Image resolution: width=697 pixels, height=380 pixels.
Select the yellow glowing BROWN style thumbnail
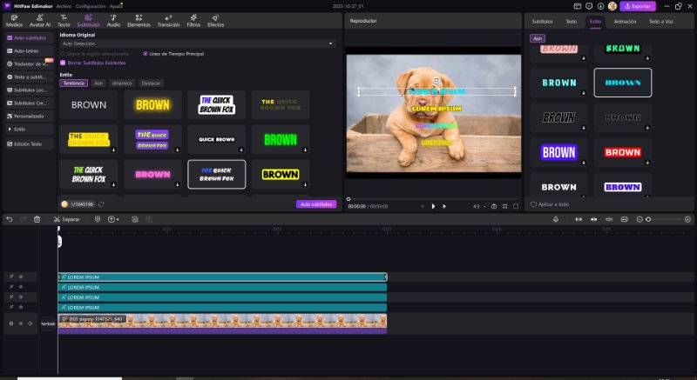point(152,104)
